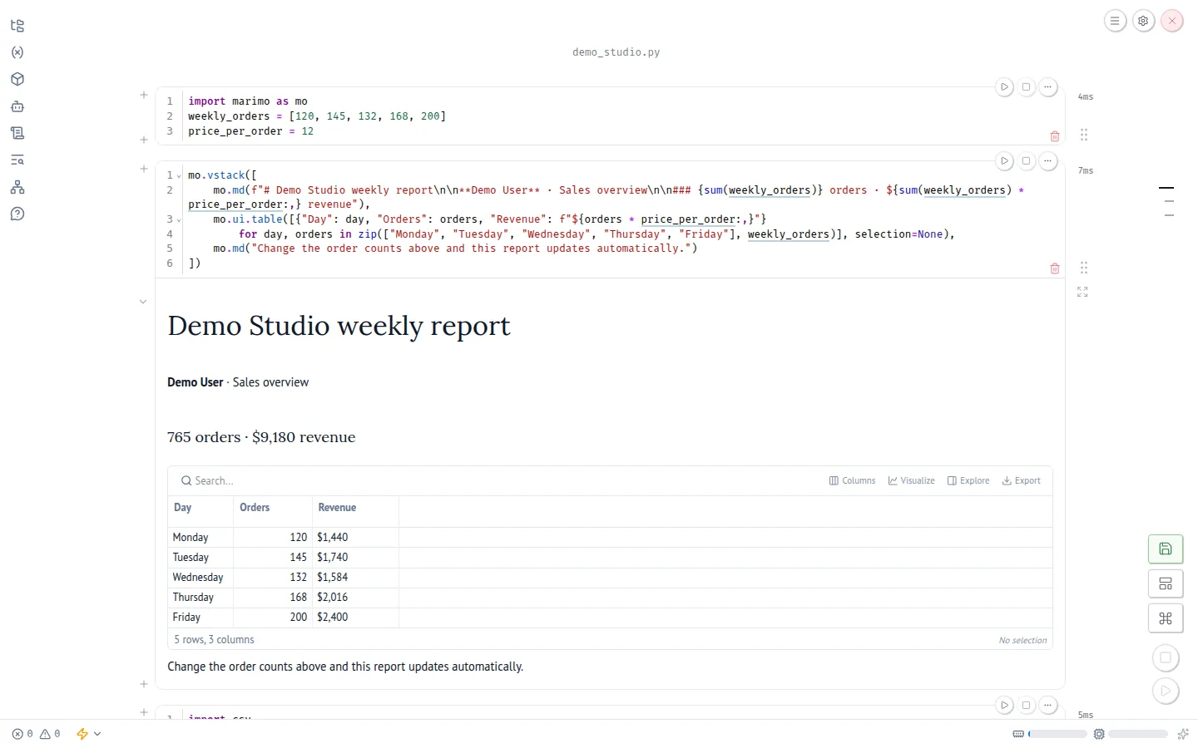The width and height of the screenshot is (1198, 748).
Task: Grab the drag handle of mo.vstack cell
Action: pyautogui.click(x=1084, y=268)
